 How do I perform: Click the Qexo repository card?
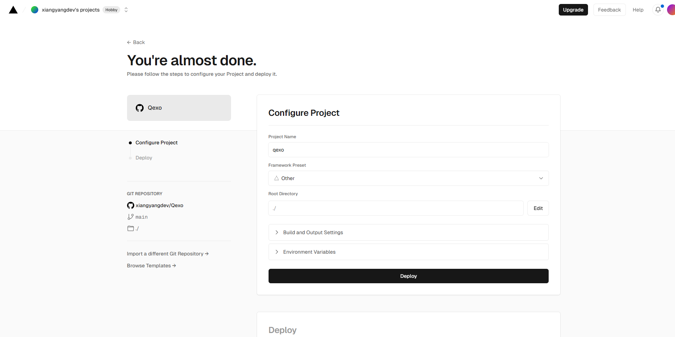179,108
